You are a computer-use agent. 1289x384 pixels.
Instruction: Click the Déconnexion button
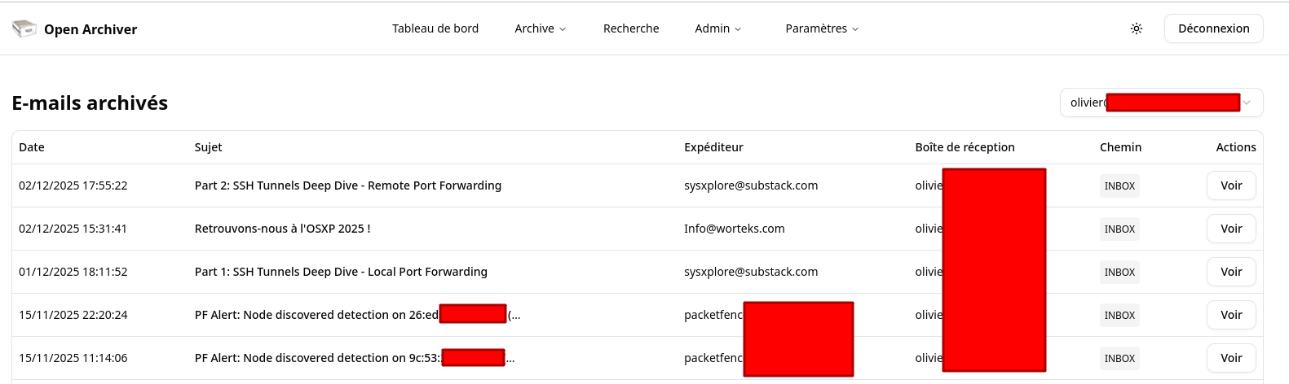pyautogui.click(x=1213, y=28)
